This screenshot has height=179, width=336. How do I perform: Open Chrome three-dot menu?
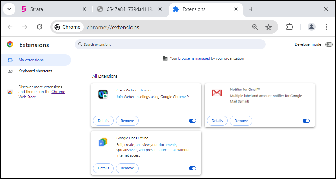326,27
